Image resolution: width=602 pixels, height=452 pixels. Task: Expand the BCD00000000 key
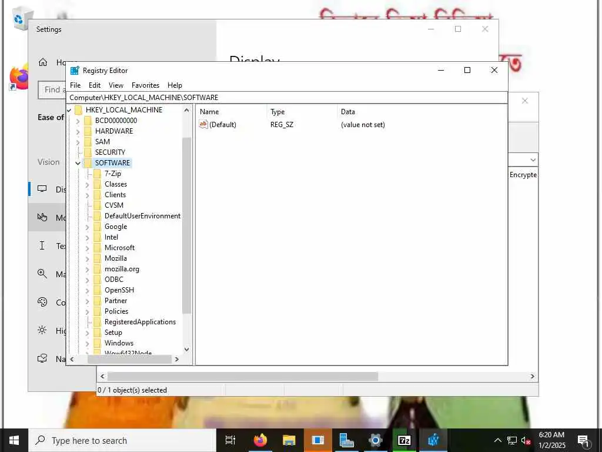(x=78, y=121)
